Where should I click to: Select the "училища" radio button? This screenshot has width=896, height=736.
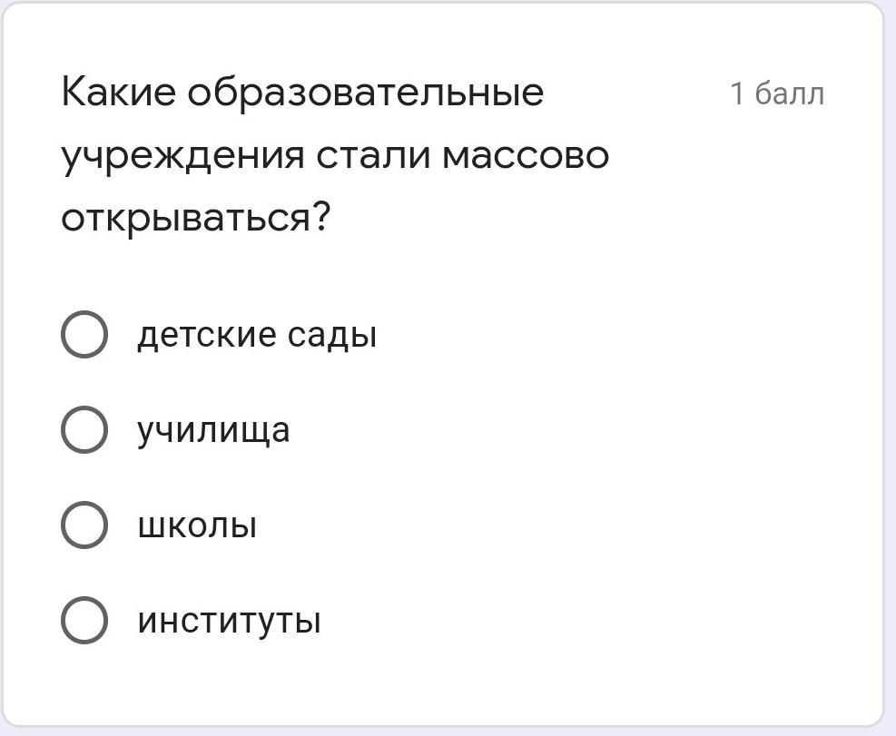tap(84, 430)
